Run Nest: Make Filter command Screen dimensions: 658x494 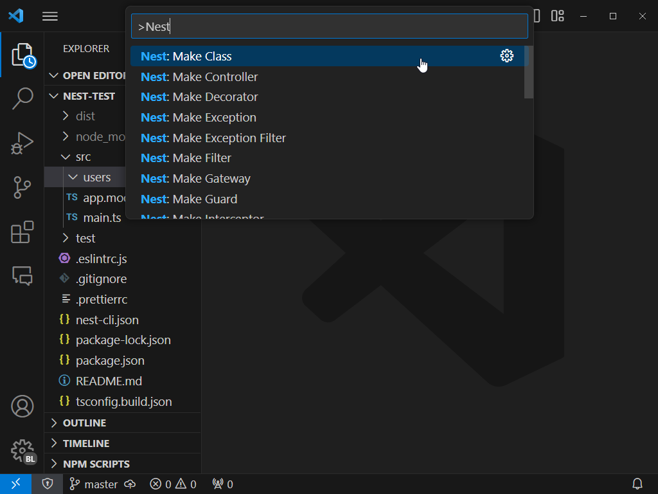(x=327, y=158)
